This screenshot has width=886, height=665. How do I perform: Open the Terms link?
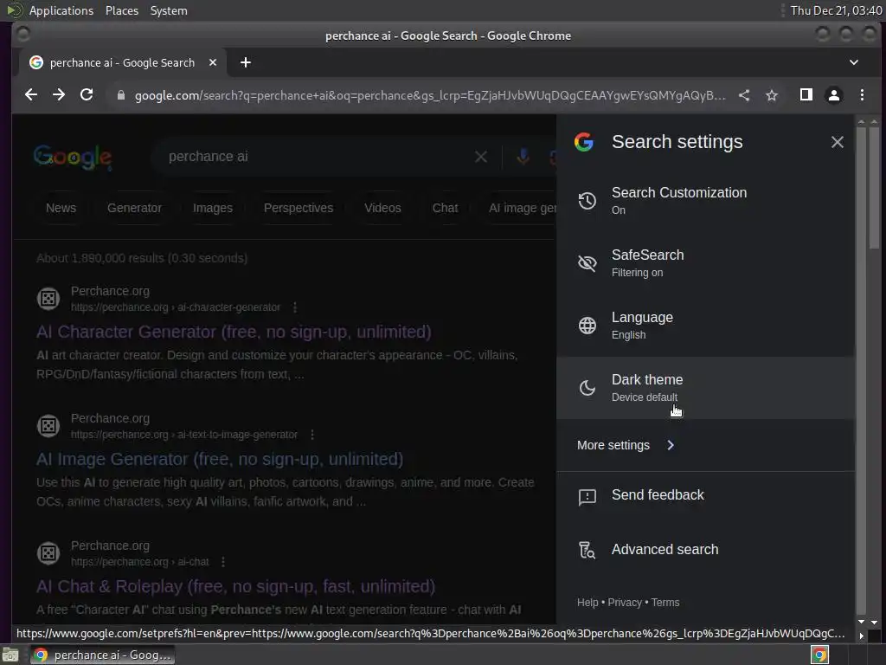click(x=665, y=603)
